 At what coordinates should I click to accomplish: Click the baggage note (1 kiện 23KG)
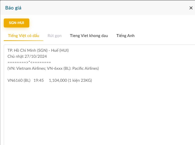80,80
